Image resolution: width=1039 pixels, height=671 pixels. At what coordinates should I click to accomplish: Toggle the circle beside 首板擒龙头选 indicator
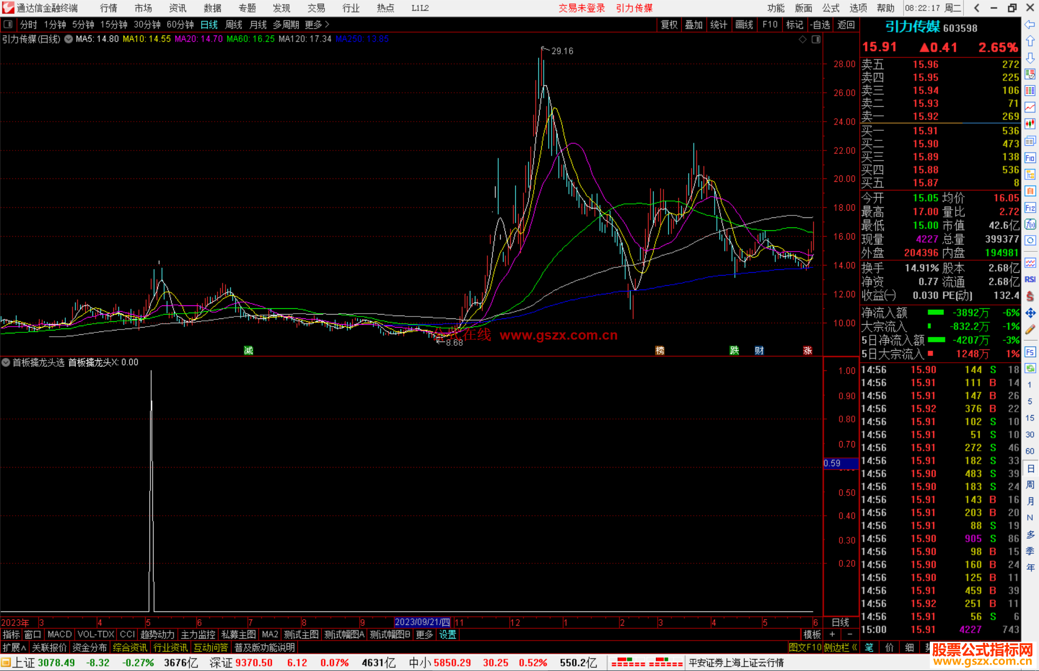click(x=6, y=362)
